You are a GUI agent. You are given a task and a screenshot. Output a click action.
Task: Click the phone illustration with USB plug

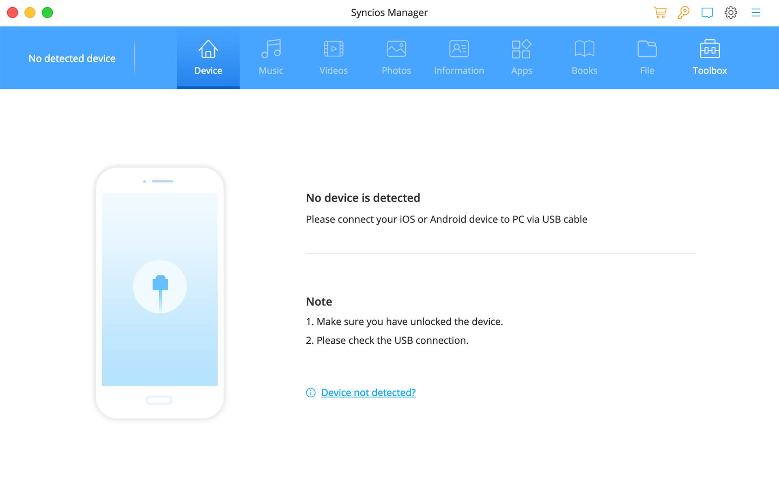pyautogui.click(x=160, y=293)
